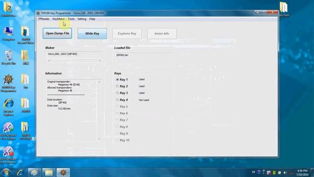Select the Key 6 radio button
This screenshot has width=314, height=177.
point(117,114)
